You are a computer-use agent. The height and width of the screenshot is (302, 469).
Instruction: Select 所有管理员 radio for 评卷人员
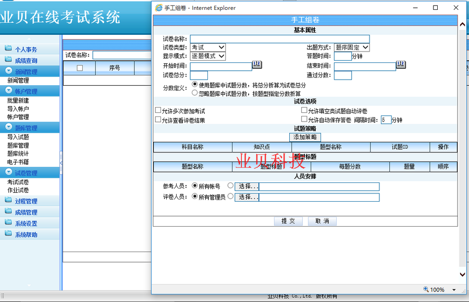[x=195, y=196]
